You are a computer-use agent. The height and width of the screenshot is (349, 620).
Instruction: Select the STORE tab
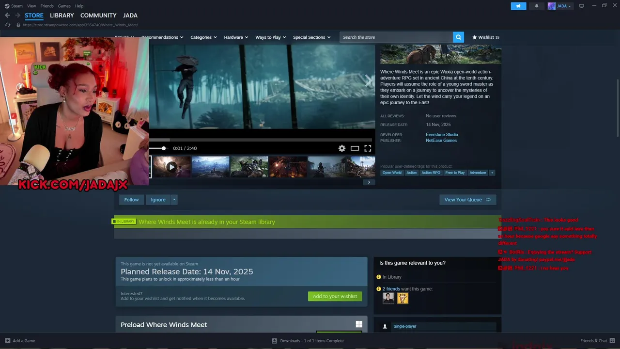pos(34,16)
